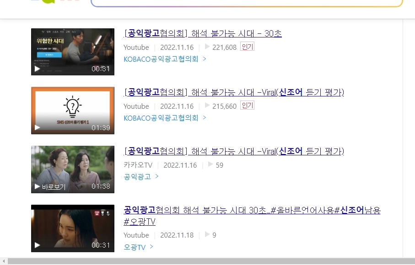
Task: Click the 00:31 duration on the 위험한 시대 thumbnail
Action: 101,69
